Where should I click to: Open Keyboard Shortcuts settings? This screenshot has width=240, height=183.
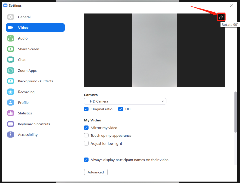pos(35,124)
